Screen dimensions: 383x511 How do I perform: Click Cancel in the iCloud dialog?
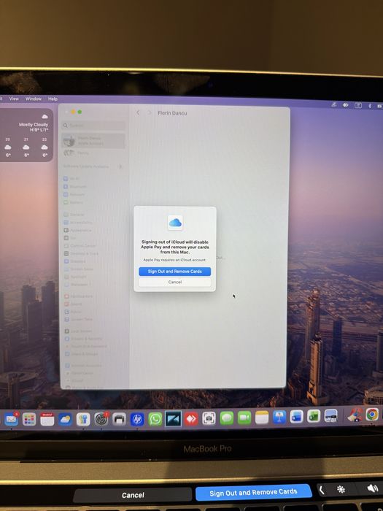coord(175,282)
